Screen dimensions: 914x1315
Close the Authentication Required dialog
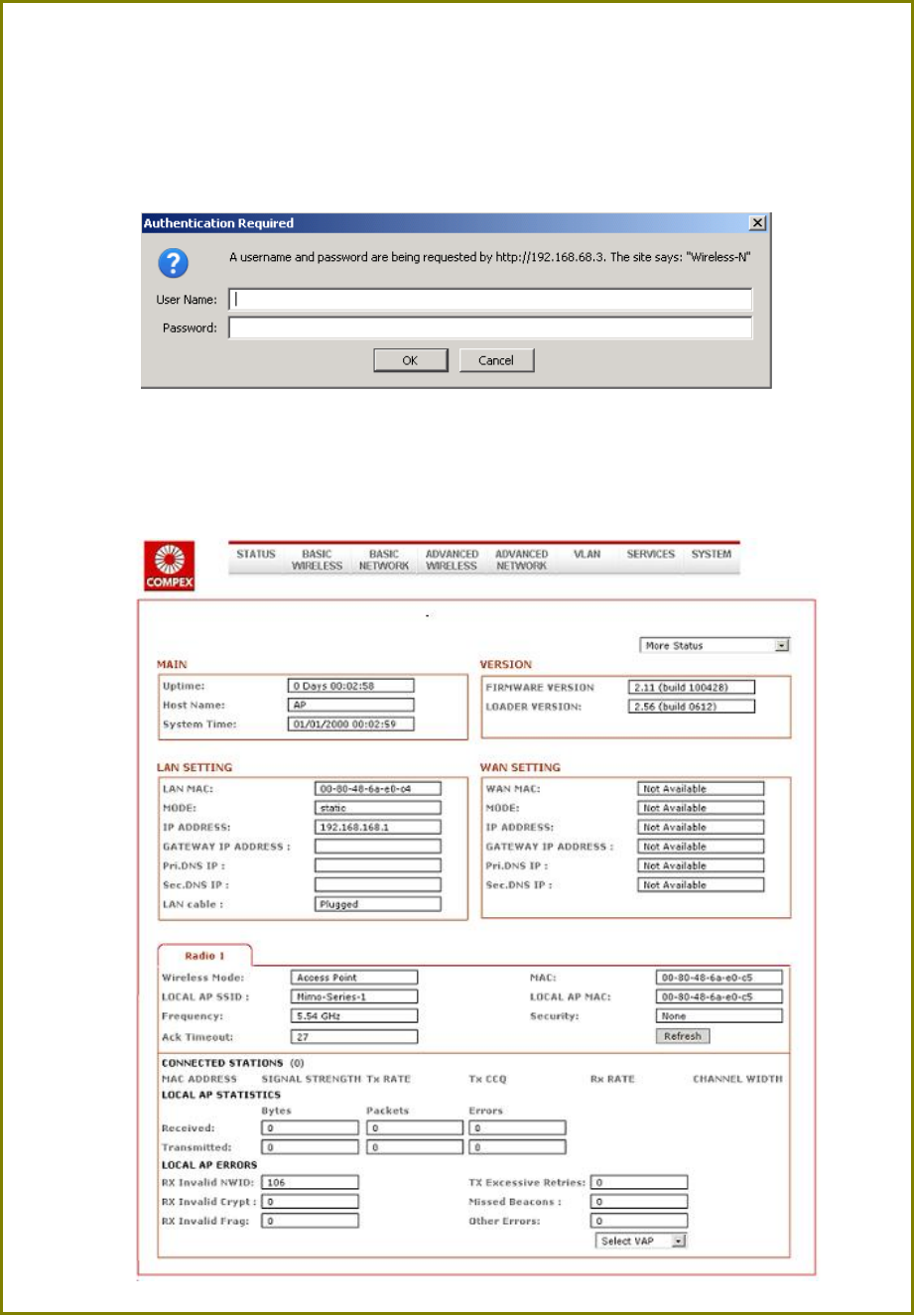pyautogui.click(x=758, y=223)
